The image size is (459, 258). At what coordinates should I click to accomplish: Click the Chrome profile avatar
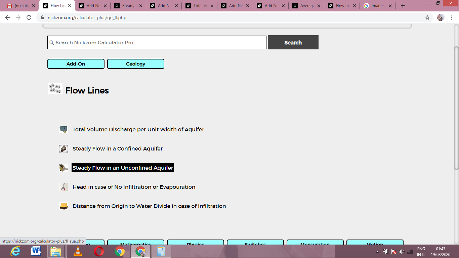[441, 17]
